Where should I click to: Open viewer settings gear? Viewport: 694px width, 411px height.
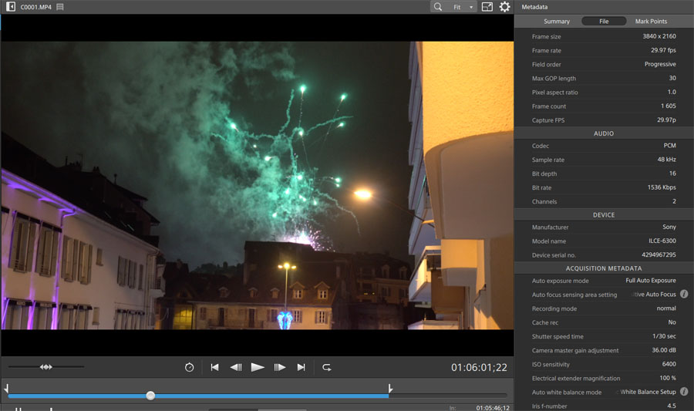tap(504, 7)
